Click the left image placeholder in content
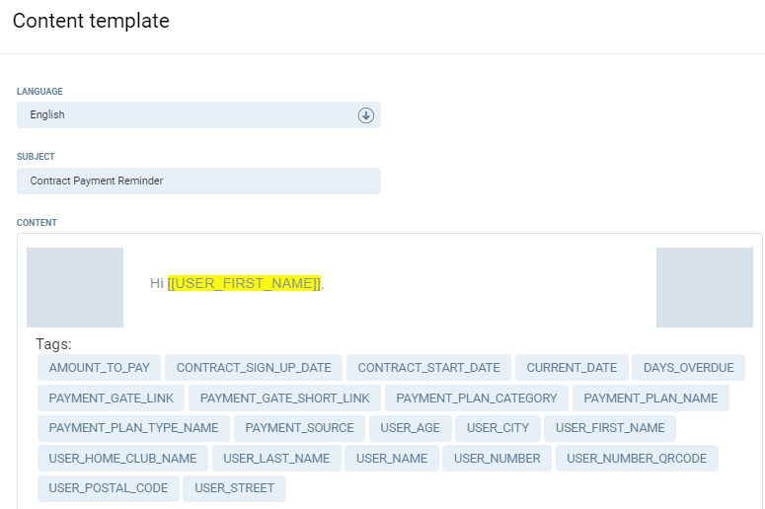 coord(75,287)
